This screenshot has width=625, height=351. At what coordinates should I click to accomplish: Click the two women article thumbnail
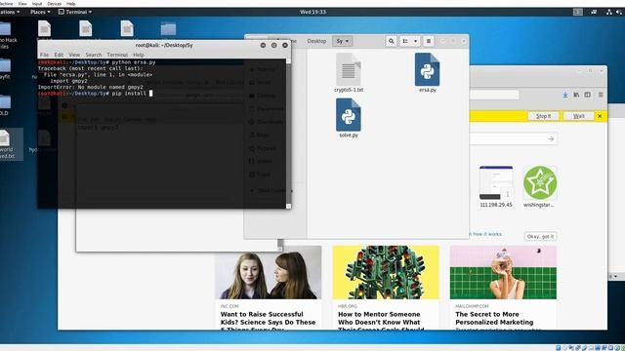269,272
